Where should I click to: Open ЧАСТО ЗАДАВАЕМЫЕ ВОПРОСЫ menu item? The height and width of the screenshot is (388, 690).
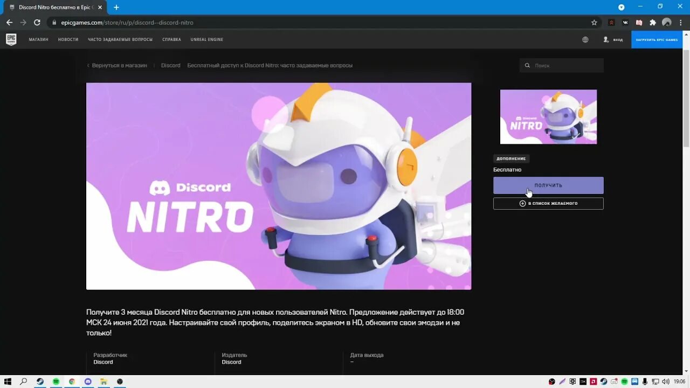pyautogui.click(x=120, y=39)
